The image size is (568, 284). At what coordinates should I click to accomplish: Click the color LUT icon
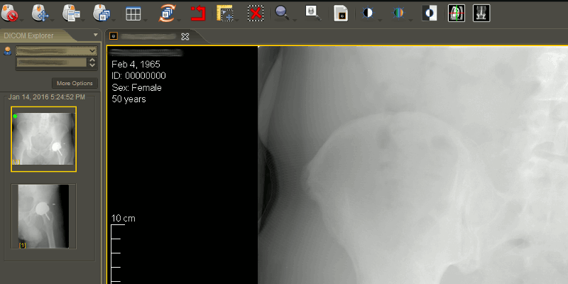tap(398, 13)
